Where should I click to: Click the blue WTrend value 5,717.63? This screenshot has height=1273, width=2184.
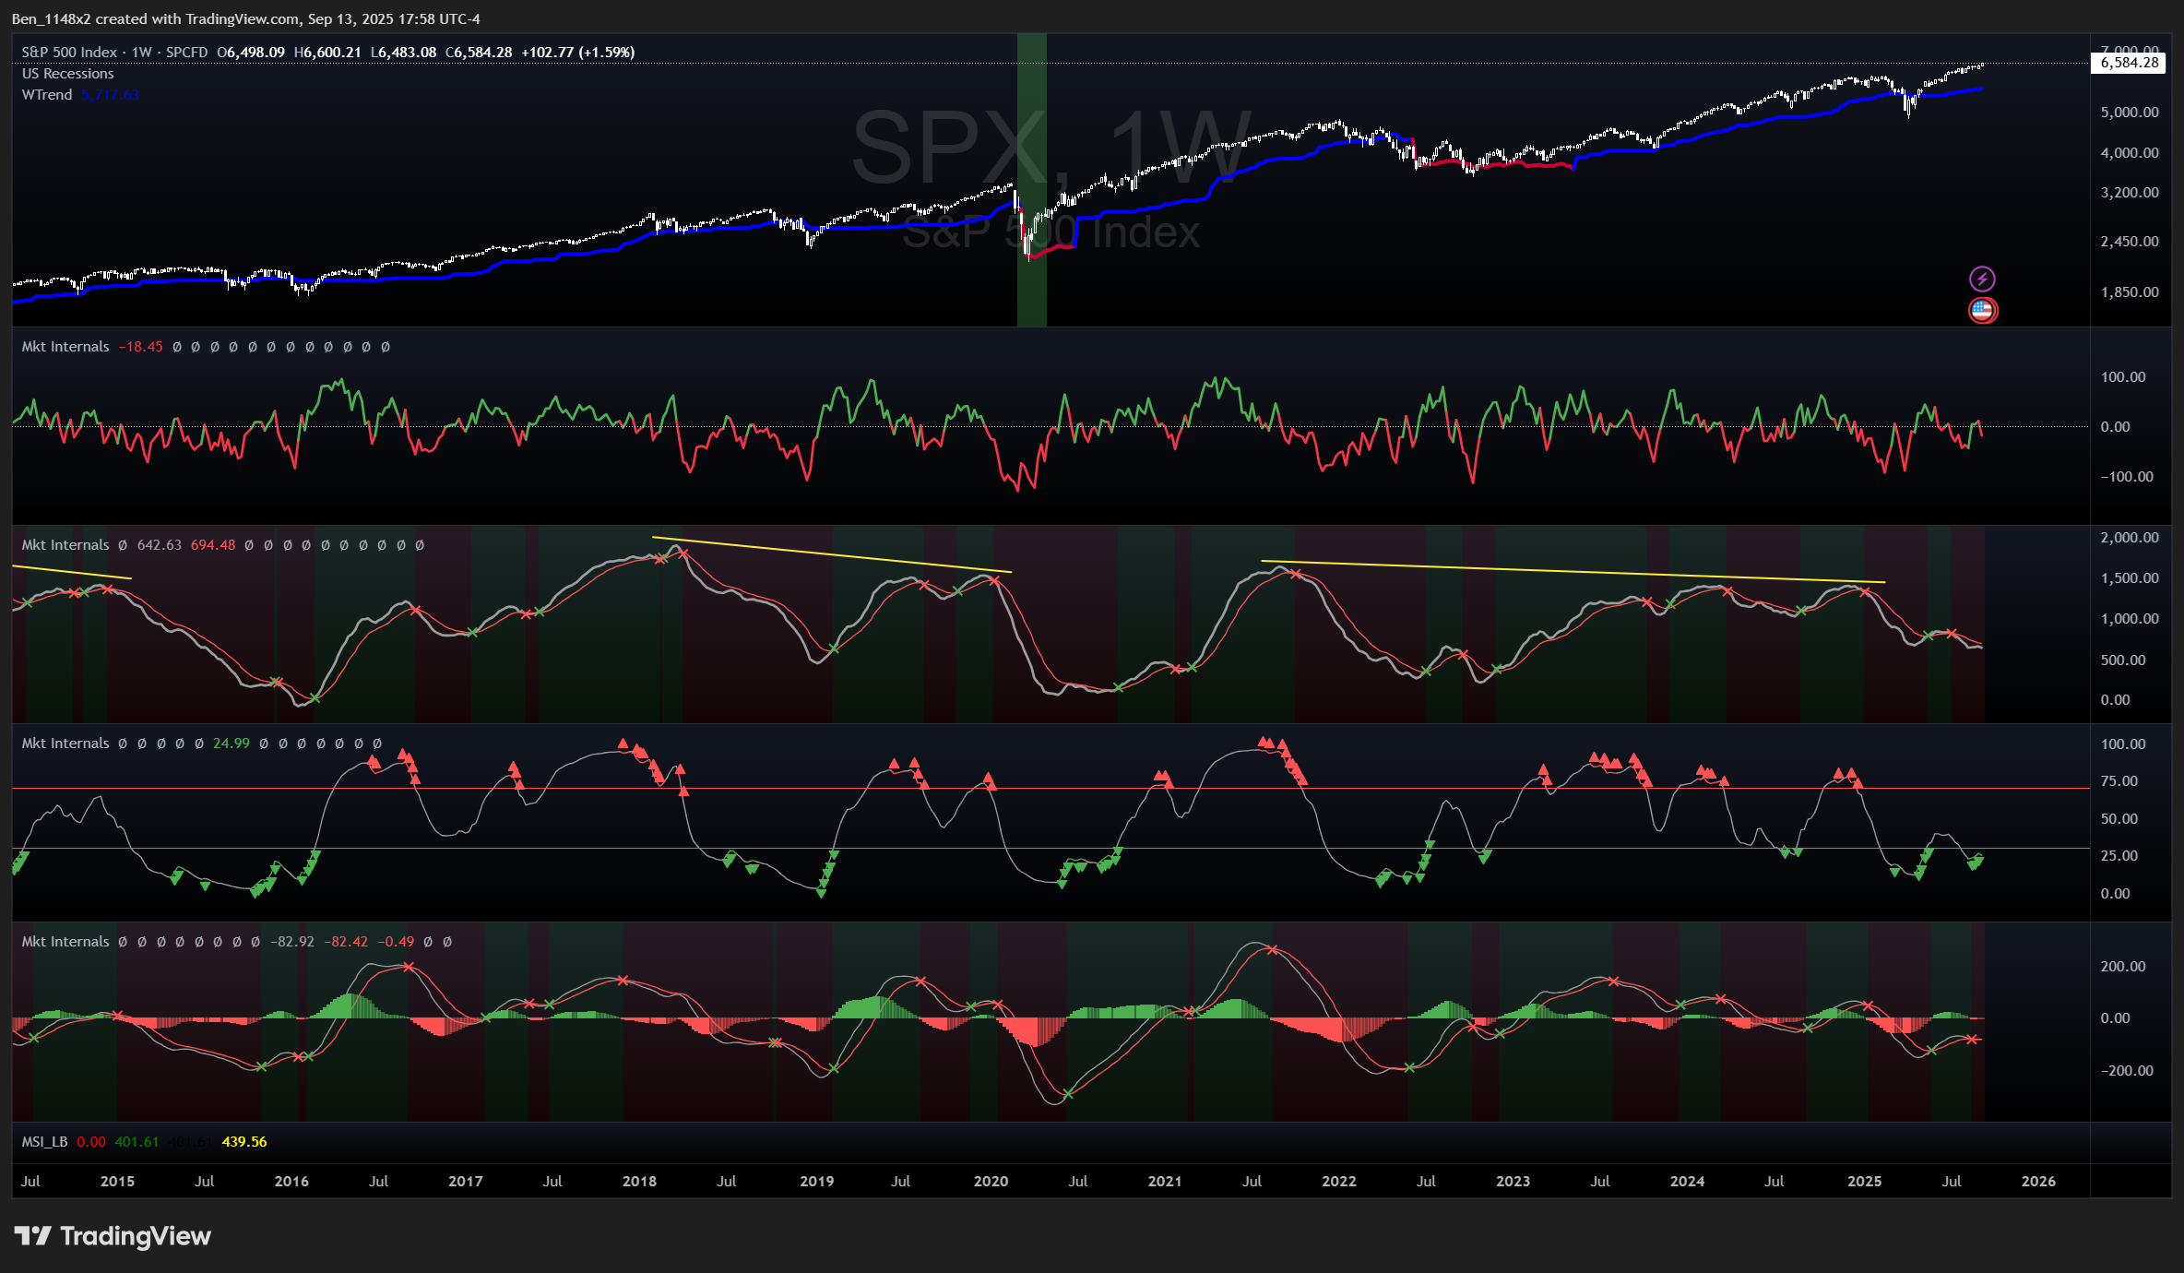(x=110, y=95)
